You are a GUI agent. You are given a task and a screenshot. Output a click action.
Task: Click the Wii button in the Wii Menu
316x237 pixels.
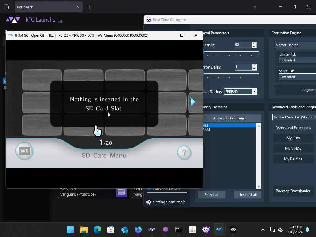(x=24, y=151)
